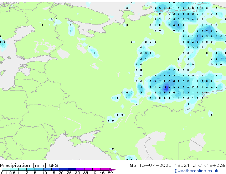The width and height of the screenshot is (226, 174).
Task: Pick the 1 to 2 mm legend swatch
Action: [x=22, y=169]
